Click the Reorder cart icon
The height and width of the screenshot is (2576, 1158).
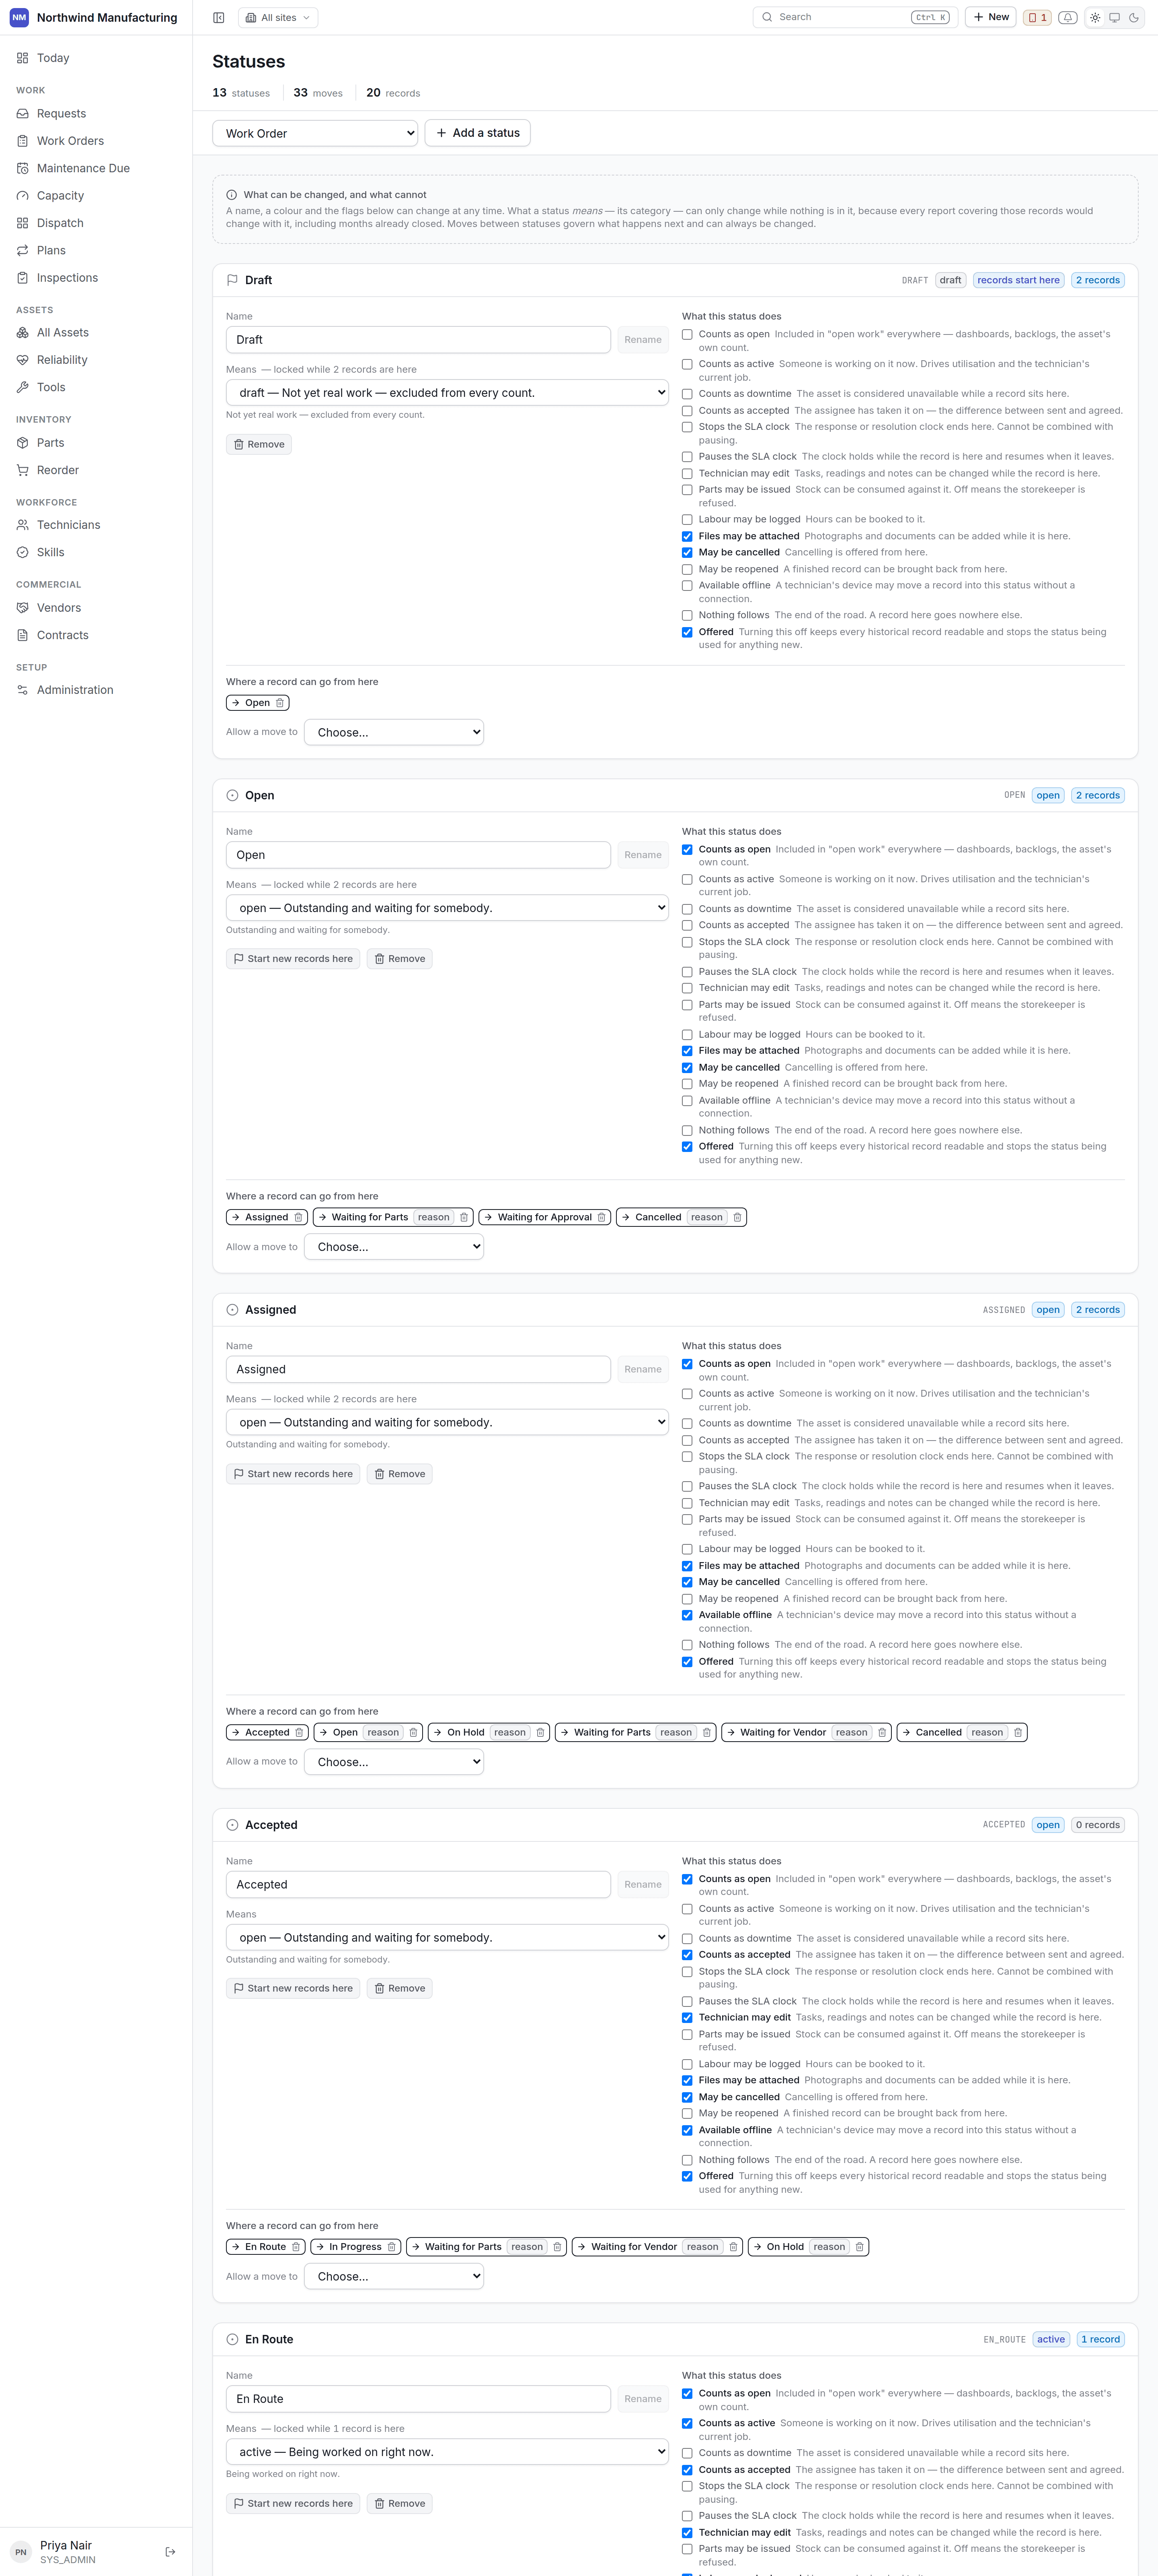click(23, 470)
